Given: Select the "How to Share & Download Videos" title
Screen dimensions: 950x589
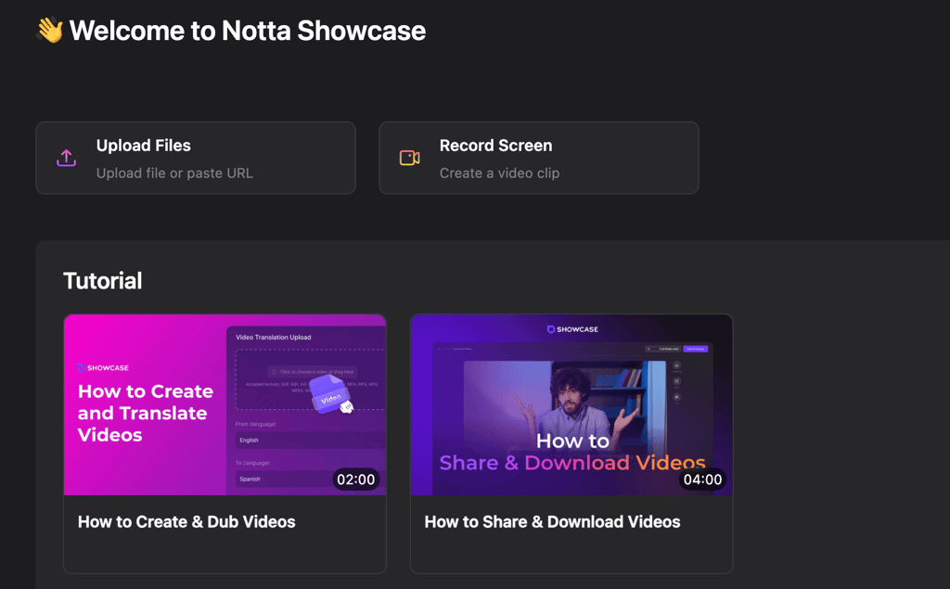Looking at the screenshot, I should [552, 522].
